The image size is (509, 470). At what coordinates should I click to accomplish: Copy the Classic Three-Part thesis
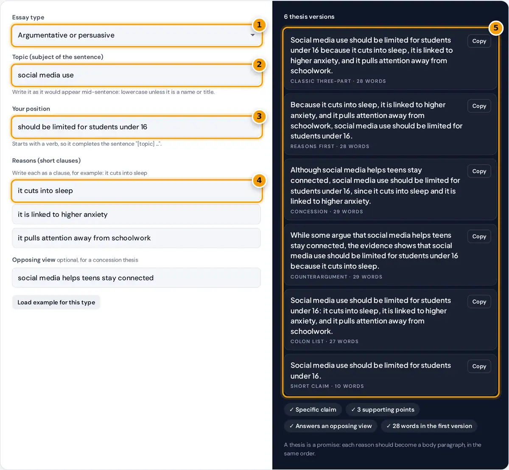click(x=479, y=41)
